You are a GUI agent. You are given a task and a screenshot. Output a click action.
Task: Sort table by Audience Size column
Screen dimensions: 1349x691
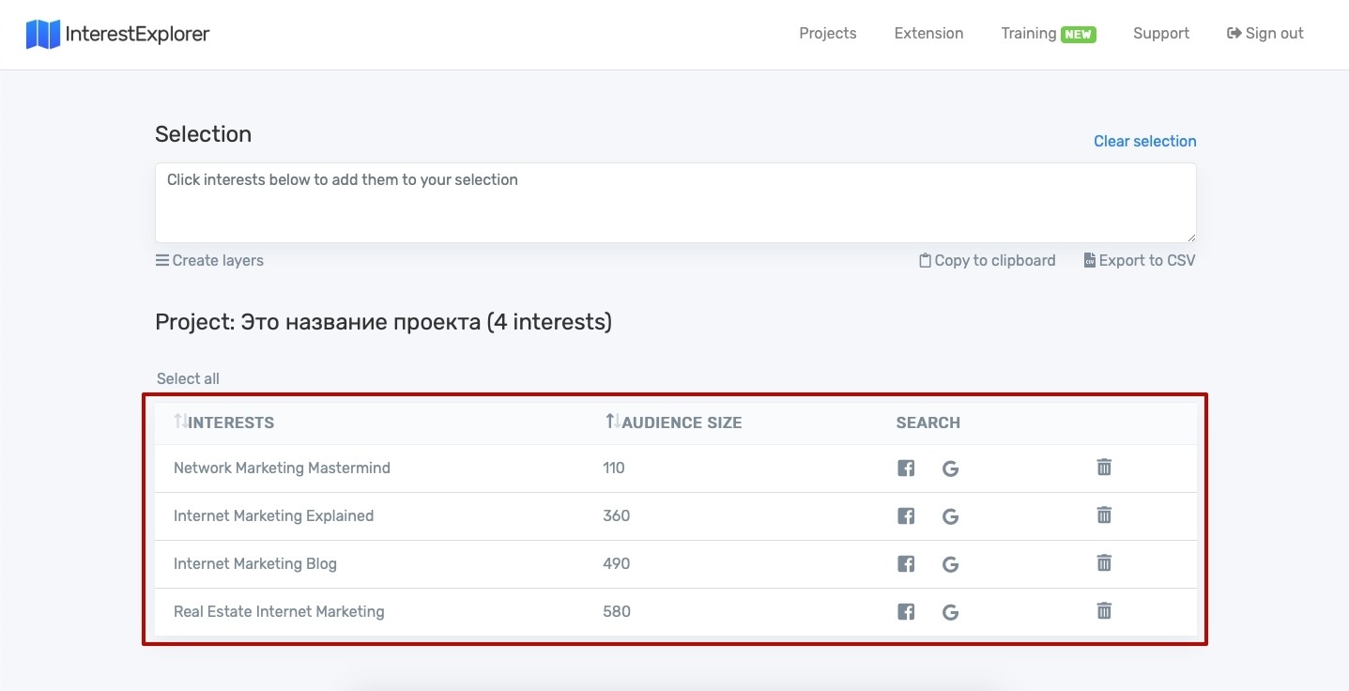point(673,422)
